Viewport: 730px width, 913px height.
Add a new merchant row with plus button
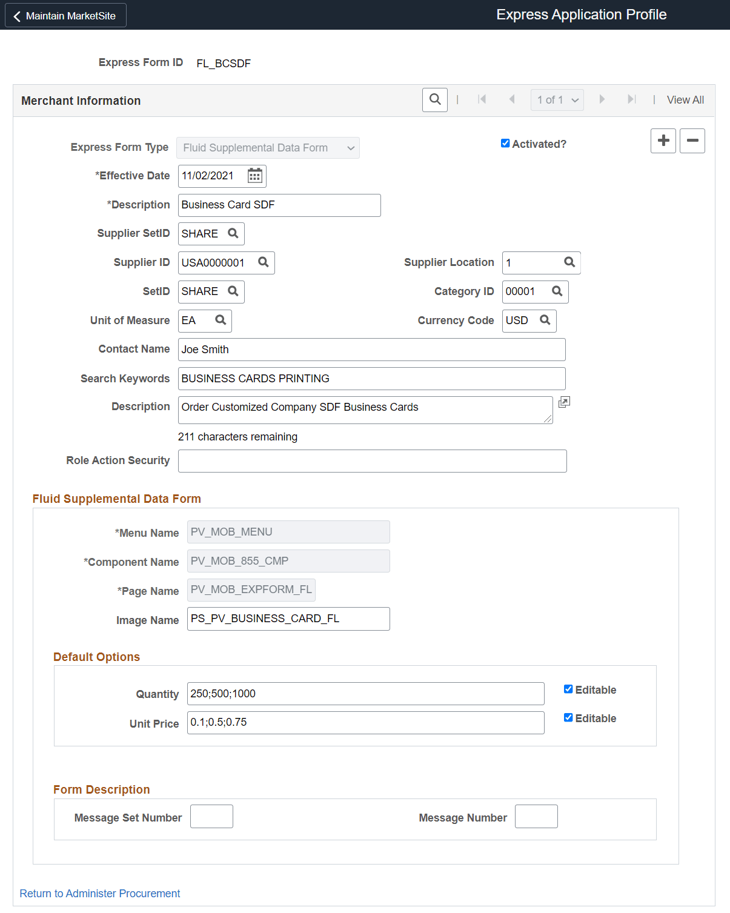tap(663, 141)
